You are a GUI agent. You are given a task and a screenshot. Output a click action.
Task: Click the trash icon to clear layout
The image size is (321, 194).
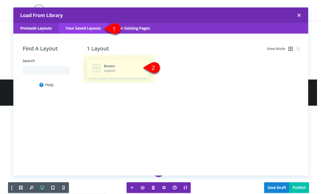click(153, 188)
